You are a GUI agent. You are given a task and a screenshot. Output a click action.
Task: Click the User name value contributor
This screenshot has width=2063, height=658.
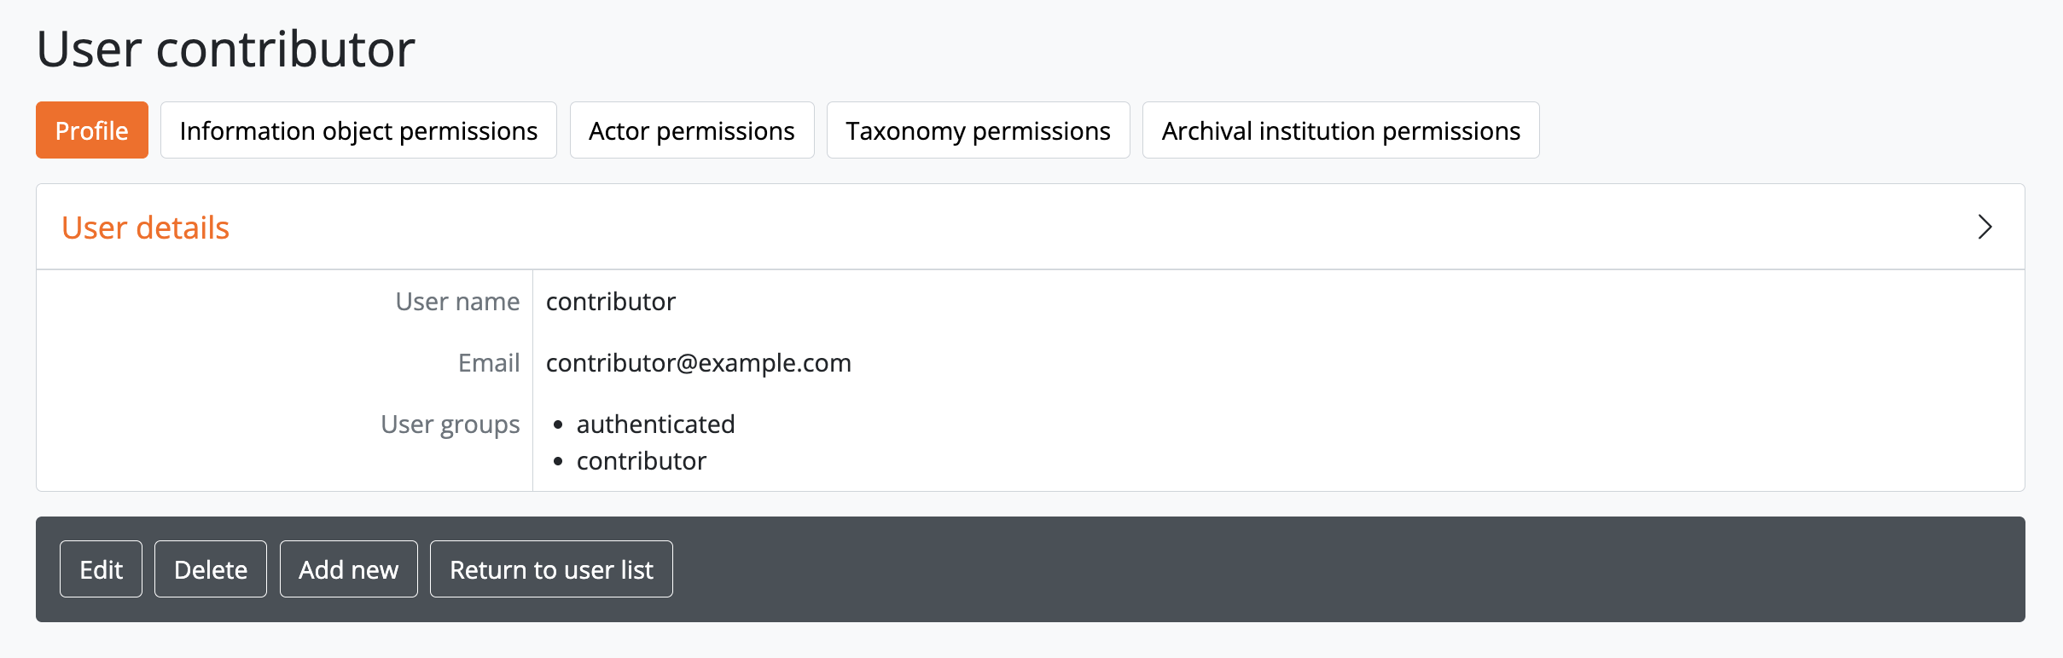pyautogui.click(x=611, y=302)
